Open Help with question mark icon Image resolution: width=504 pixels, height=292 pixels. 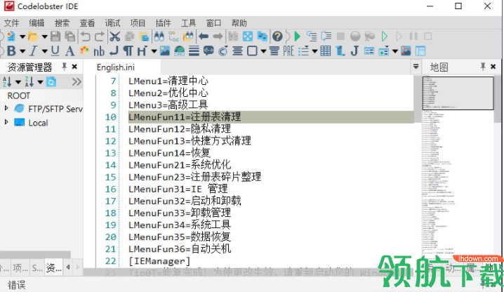277,36
